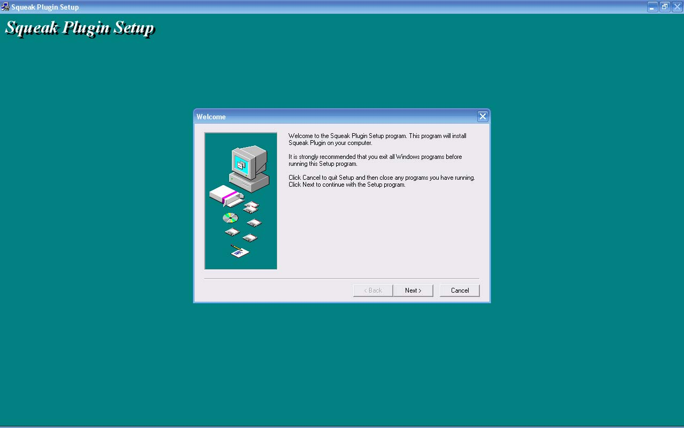
Task: Click Next to continue setup
Action: (413, 291)
